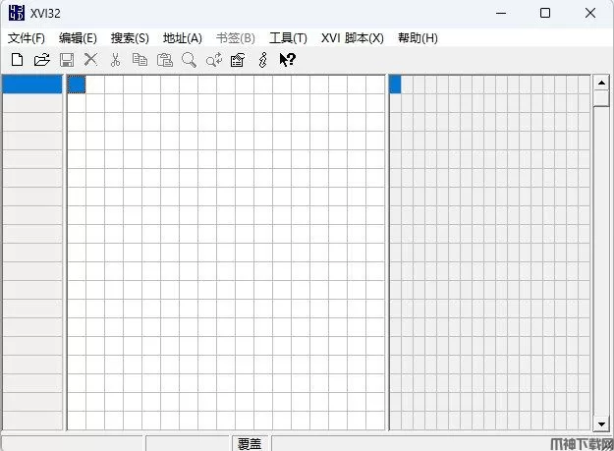Click the Open file folder icon
Image resolution: width=614 pixels, height=451 pixels.
pos(41,60)
